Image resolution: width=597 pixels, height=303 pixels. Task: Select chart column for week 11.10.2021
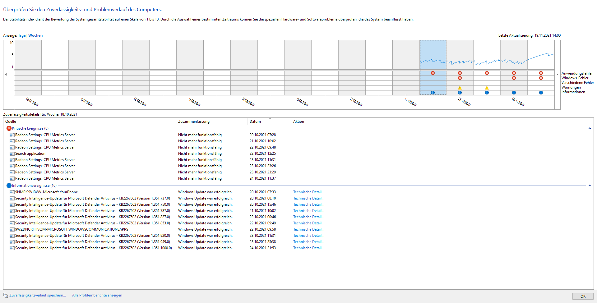pos(406,67)
